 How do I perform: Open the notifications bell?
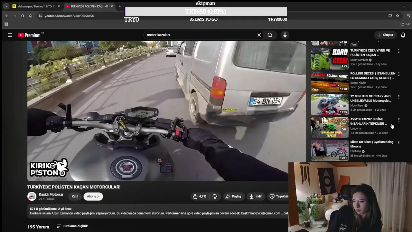click(403, 35)
